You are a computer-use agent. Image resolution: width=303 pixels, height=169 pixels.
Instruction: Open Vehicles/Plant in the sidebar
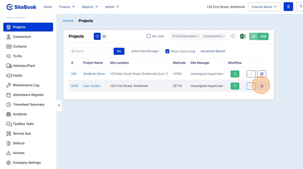point(24,66)
